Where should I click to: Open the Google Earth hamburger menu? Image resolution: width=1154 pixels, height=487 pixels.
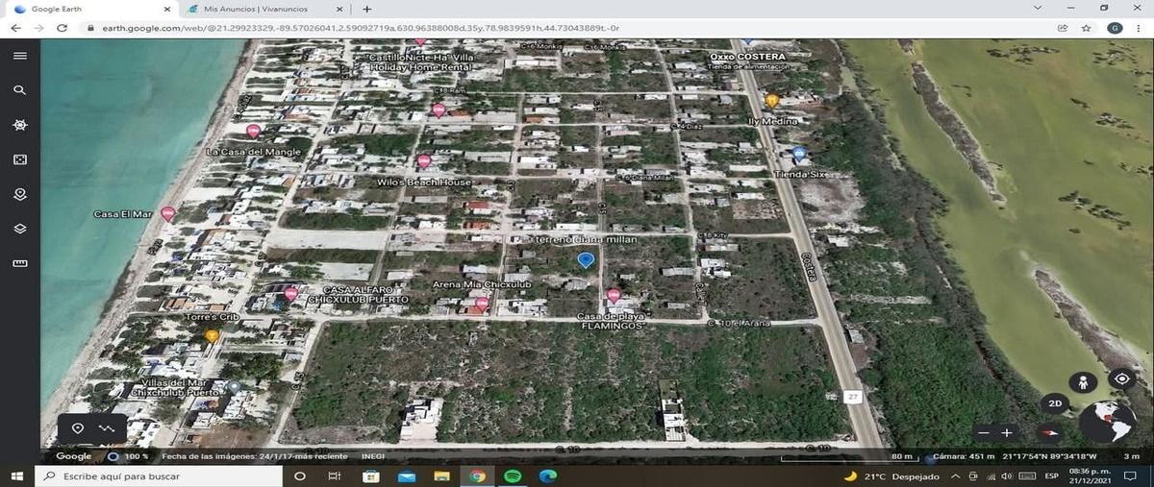pos(20,56)
